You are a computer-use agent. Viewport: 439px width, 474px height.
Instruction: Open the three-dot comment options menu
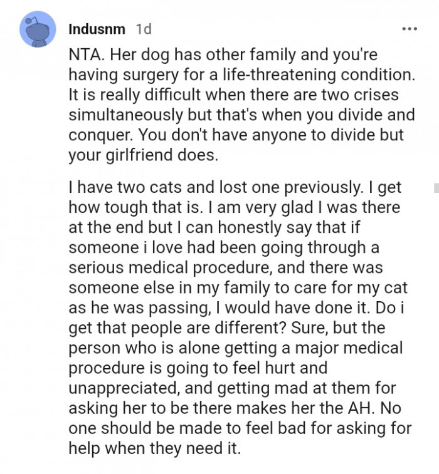(x=410, y=29)
